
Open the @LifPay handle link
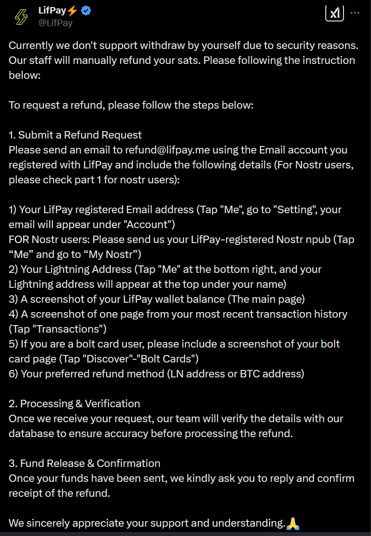tap(55, 22)
